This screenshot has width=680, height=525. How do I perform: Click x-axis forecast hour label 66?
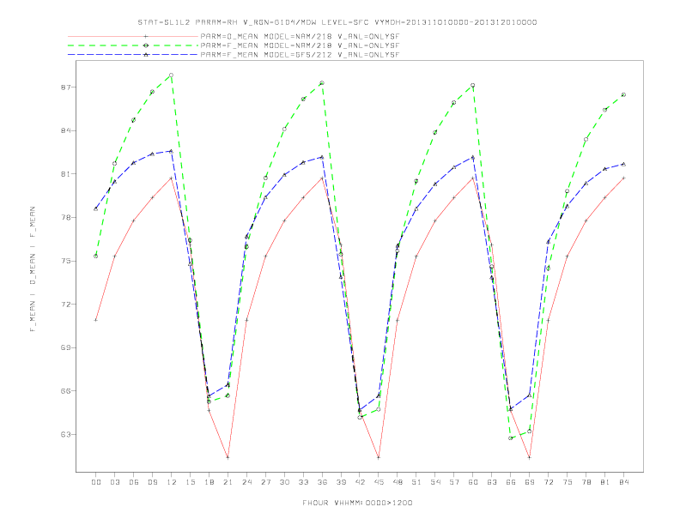point(511,482)
